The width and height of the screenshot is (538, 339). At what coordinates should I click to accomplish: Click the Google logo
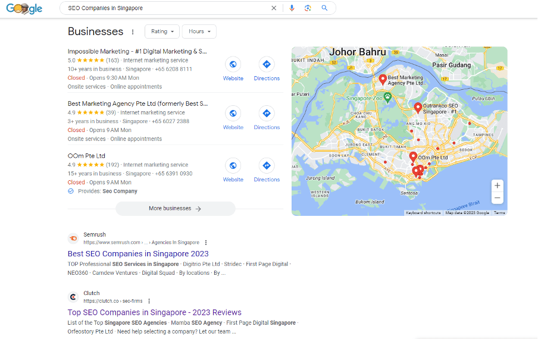24,8
